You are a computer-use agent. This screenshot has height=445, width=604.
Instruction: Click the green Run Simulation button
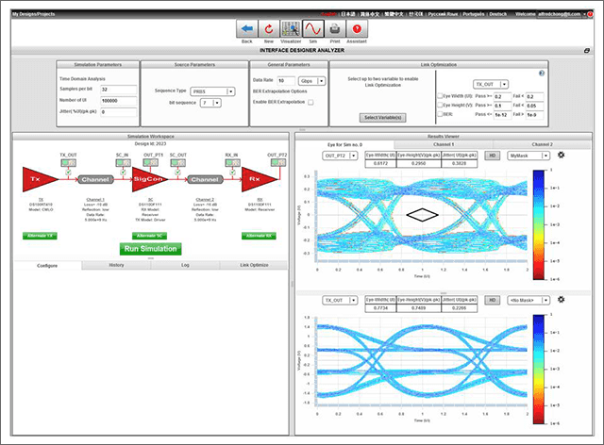(150, 249)
